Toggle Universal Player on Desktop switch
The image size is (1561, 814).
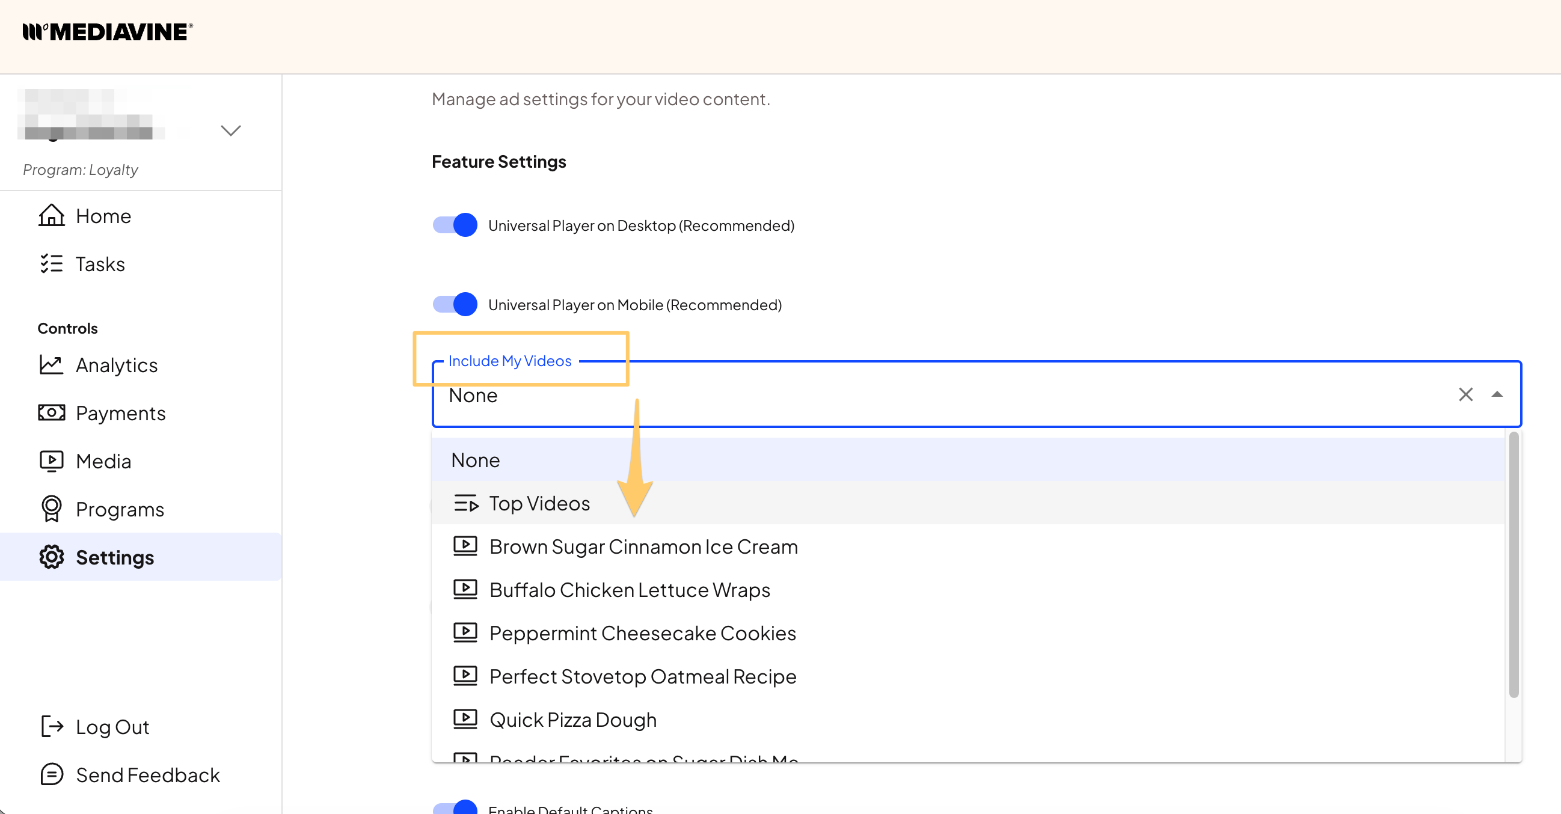(455, 225)
